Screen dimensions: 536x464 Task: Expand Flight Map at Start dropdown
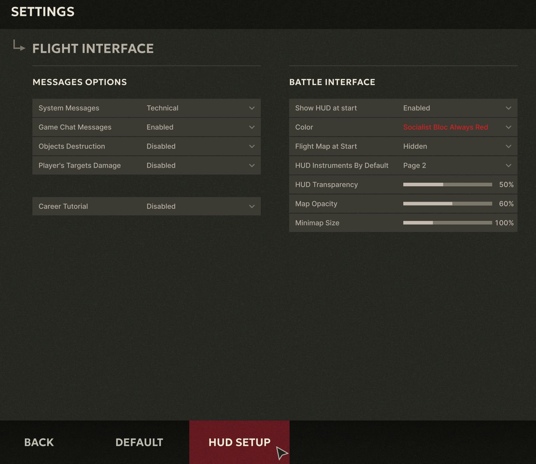[403, 147]
